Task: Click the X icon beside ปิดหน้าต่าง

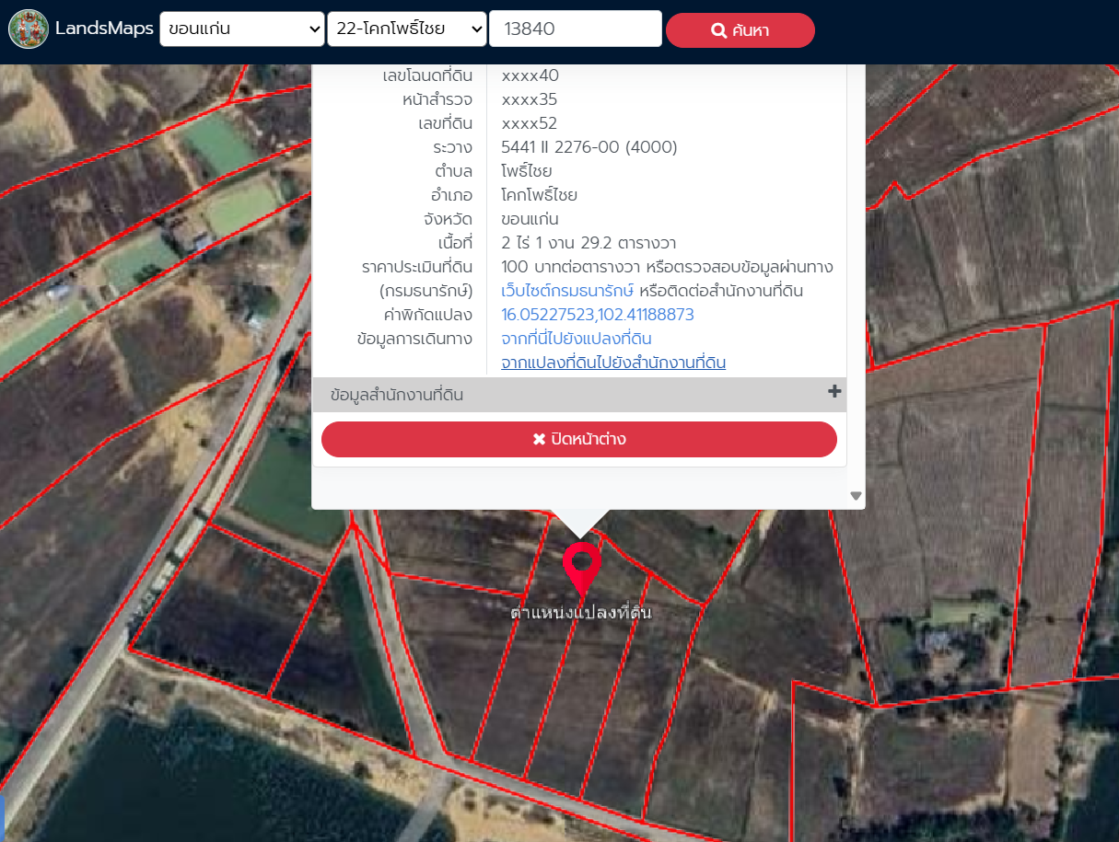Action: pyautogui.click(x=540, y=439)
